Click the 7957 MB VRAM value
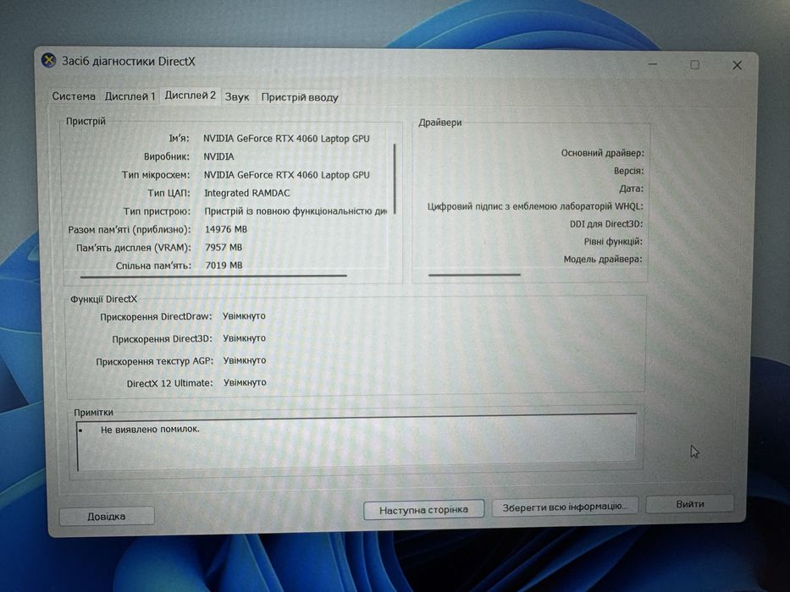The height and width of the screenshot is (592, 790). (224, 247)
